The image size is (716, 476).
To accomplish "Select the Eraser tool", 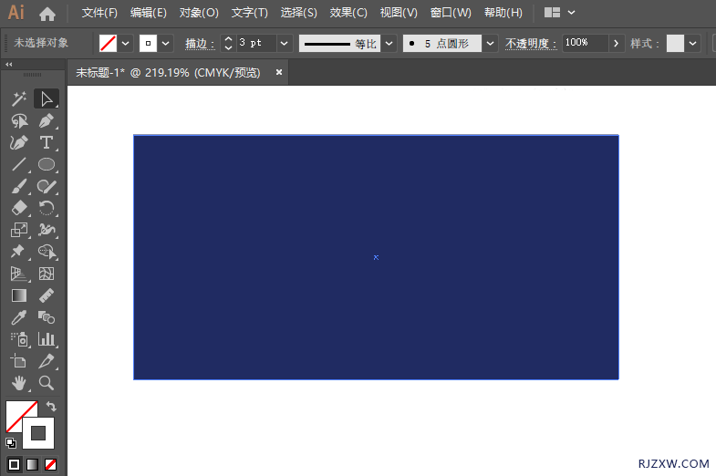I will point(19,208).
